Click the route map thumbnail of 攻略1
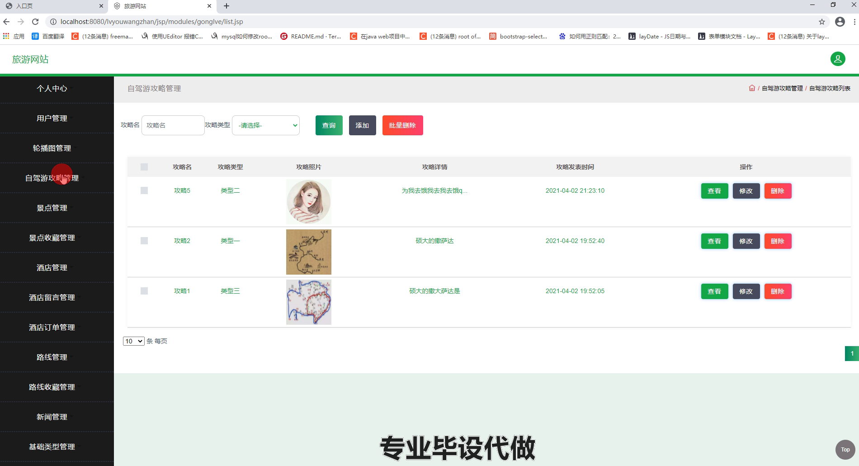This screenshot has width=859, height=466. click(x=309, y=302)
